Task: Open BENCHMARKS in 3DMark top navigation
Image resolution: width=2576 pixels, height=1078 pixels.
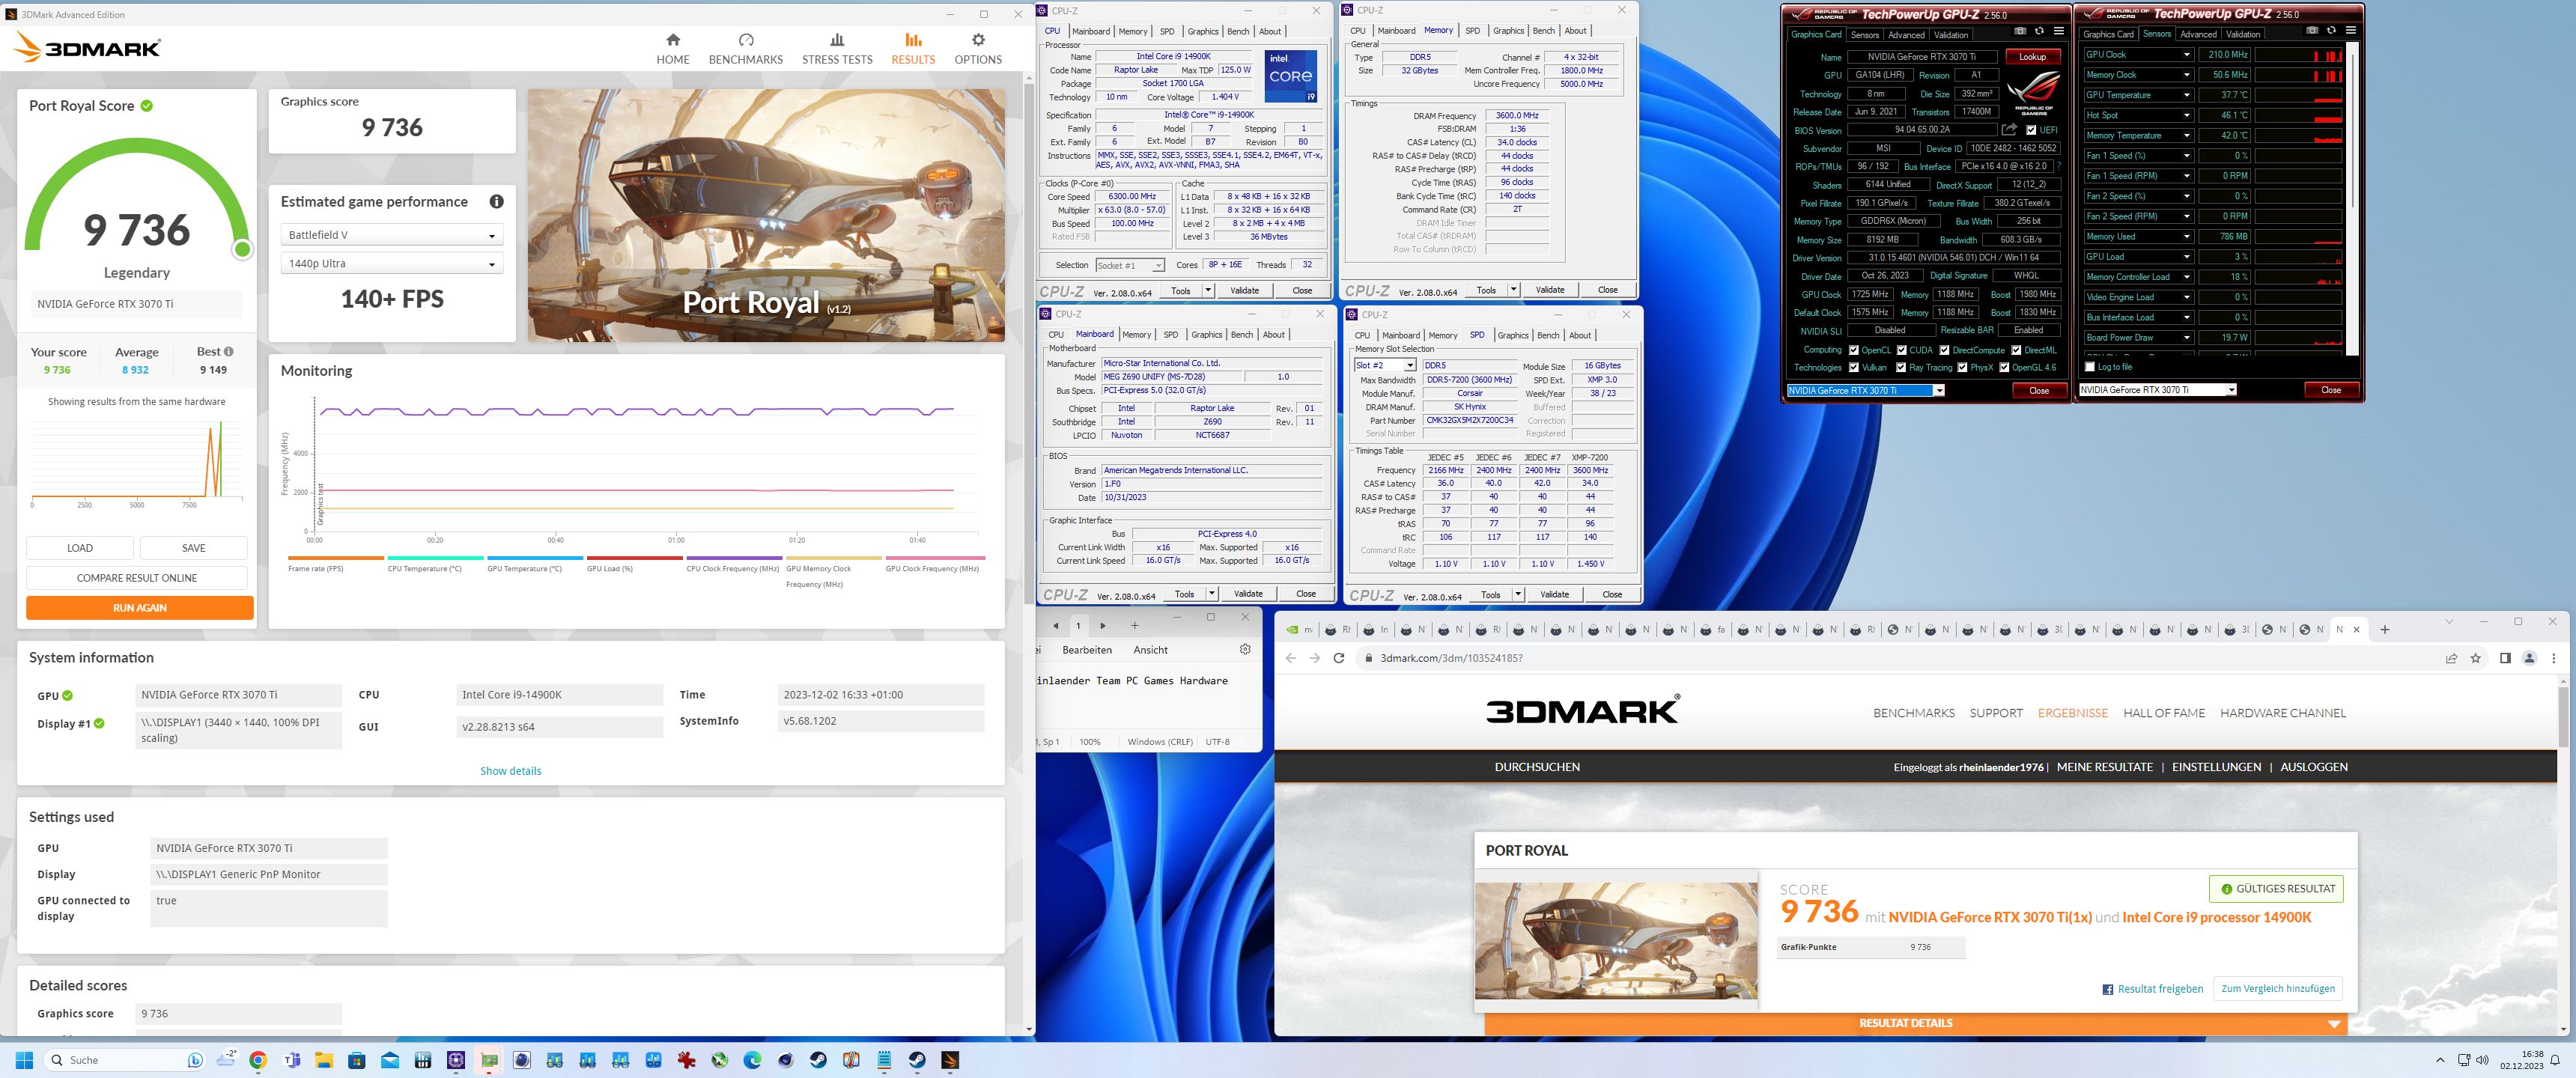Action: pos(745,48)
